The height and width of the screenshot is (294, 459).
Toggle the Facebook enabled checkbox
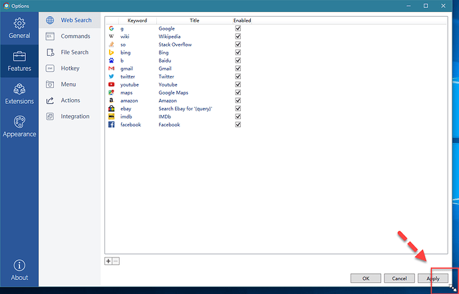(x=238, y=124)
